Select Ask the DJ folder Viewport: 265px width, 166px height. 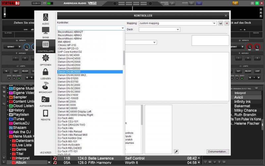(x=20, y=132)
